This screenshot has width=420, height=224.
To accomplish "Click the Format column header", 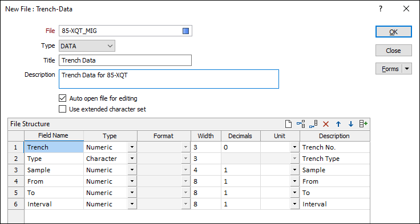I will tap(164, 136).
